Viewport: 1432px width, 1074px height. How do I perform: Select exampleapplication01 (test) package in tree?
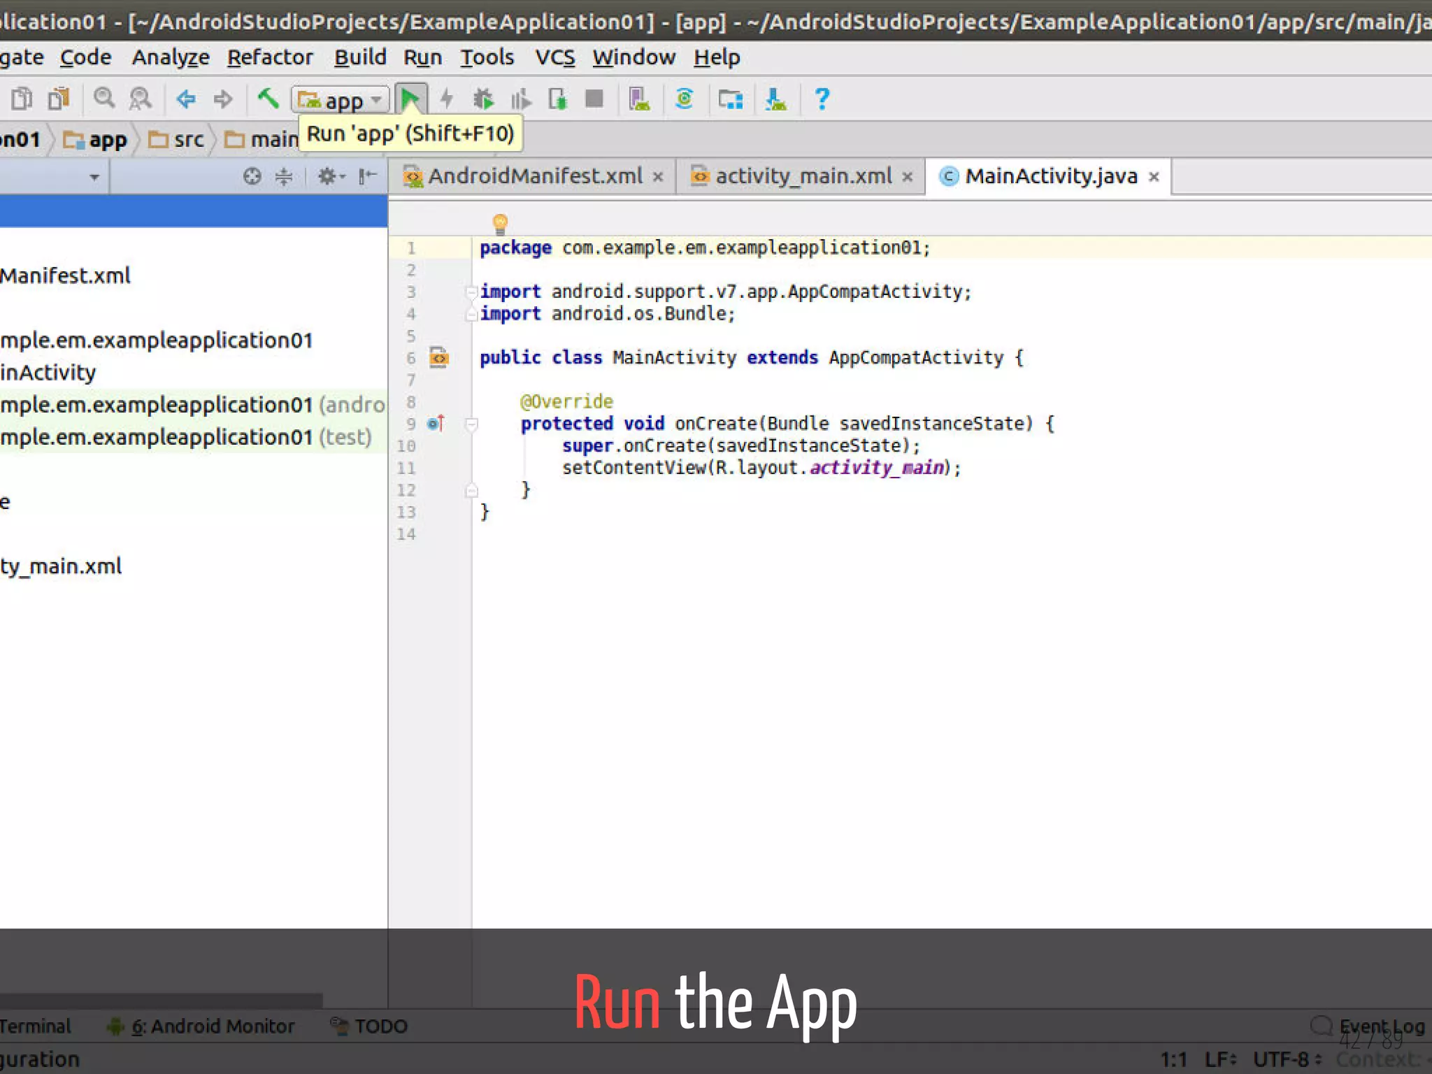tap(194, 437)
